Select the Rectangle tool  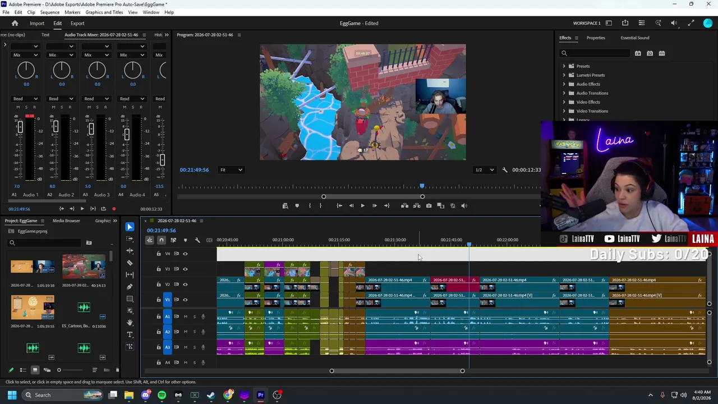130,299
